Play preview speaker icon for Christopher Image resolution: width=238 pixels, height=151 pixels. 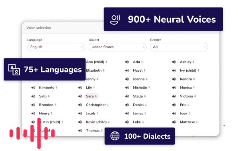80,105
